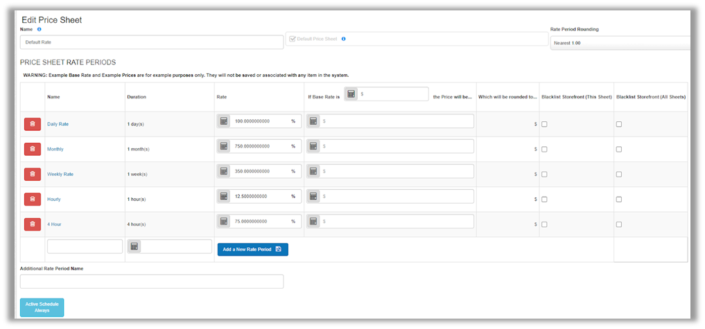Delete the 4 Hour rate period
The image size is (705, 329).
[x=33, y=224]
